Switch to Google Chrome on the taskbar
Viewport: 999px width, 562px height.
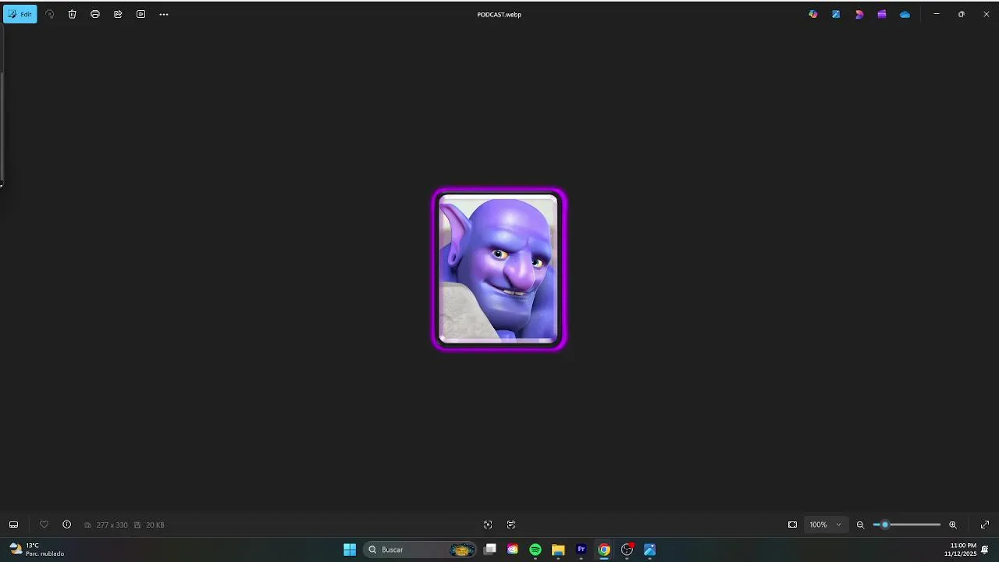604,550
